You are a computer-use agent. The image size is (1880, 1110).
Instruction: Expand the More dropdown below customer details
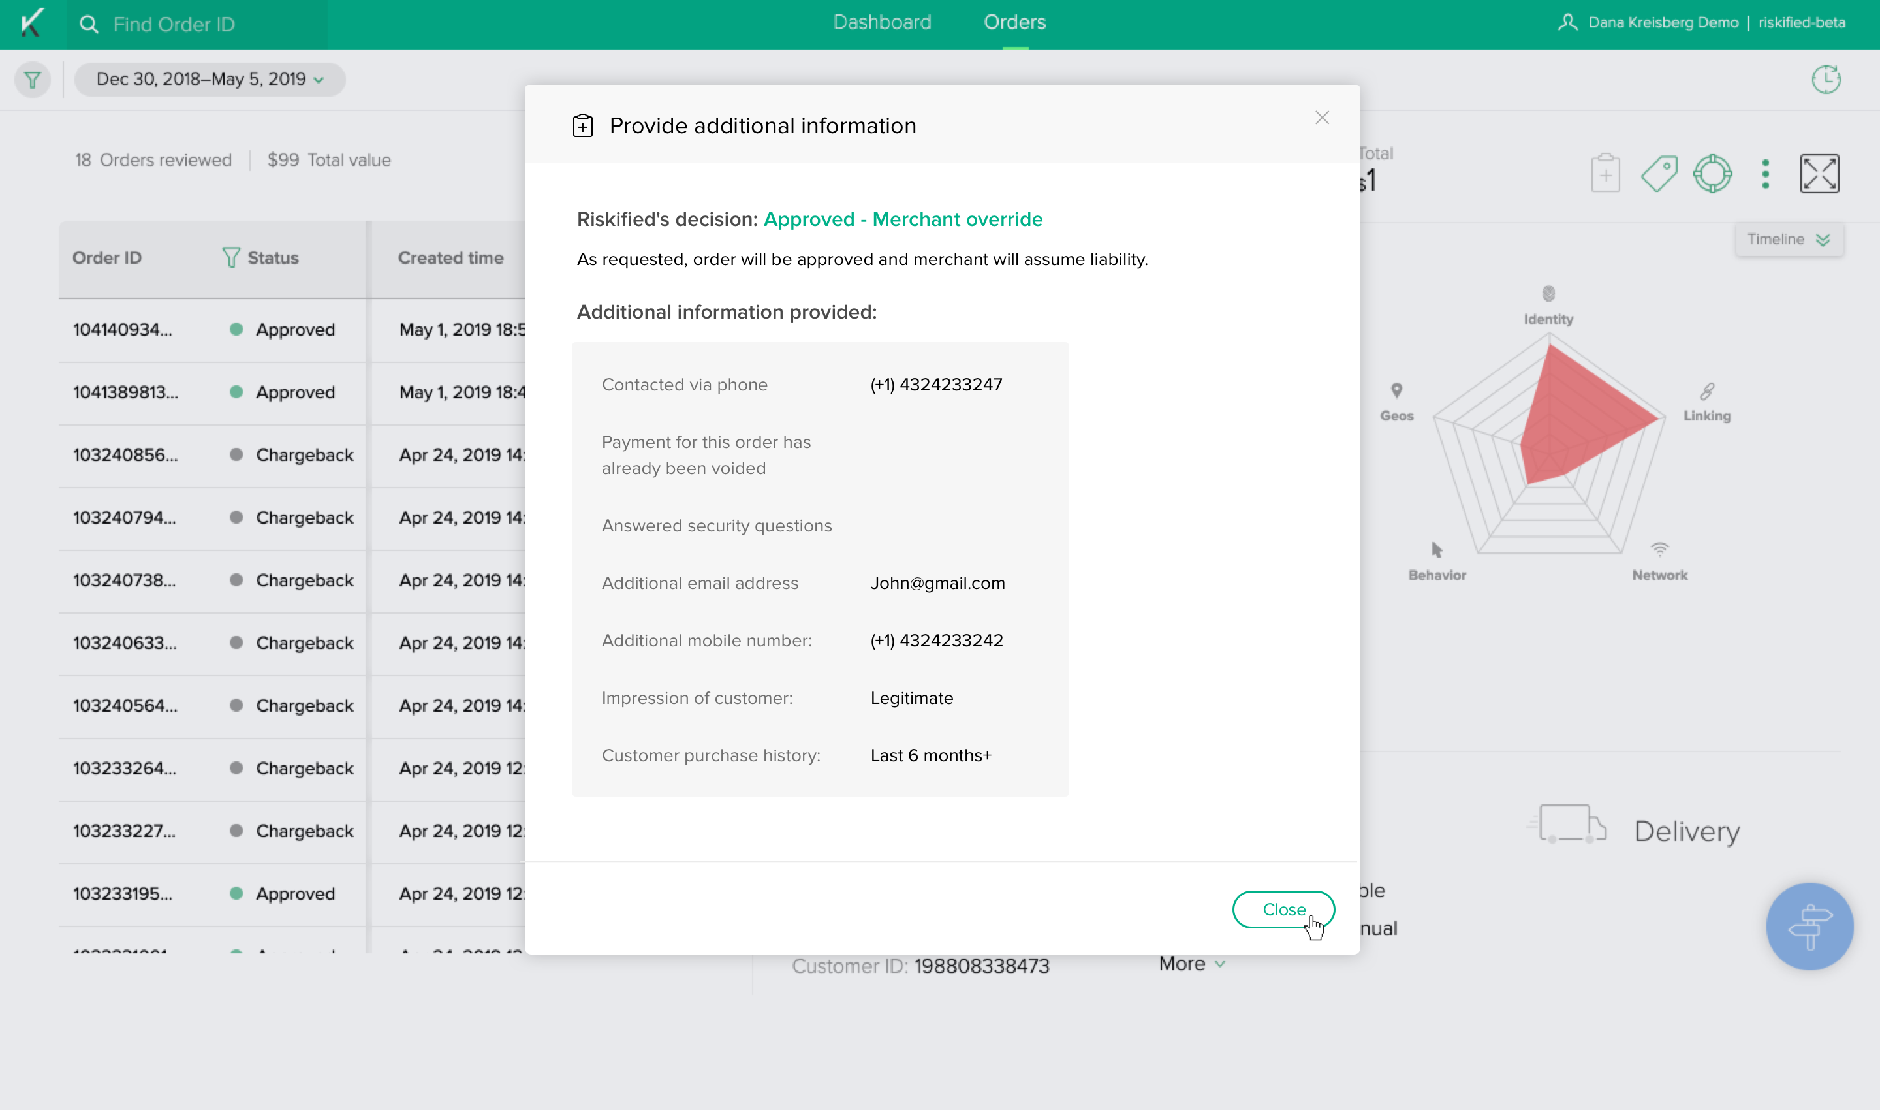pos(1192,964)
